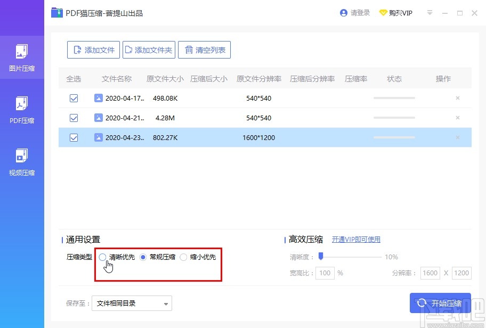
Task: Click the 1600*1200 resolution cell
Action: pyautogui.click(x=259, y=137)
